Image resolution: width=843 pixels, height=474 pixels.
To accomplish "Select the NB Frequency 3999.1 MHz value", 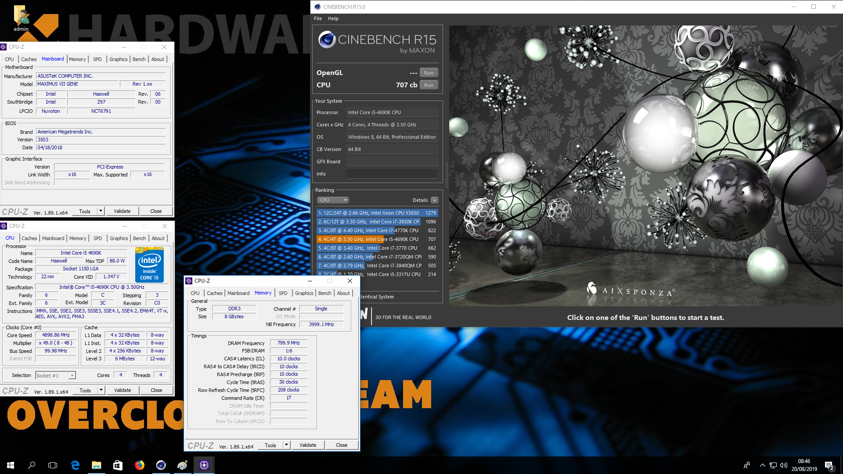I will tap(321, 324).
